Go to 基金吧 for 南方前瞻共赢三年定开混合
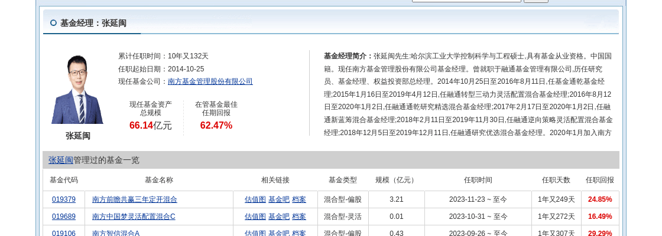 (x=278, y=199)
